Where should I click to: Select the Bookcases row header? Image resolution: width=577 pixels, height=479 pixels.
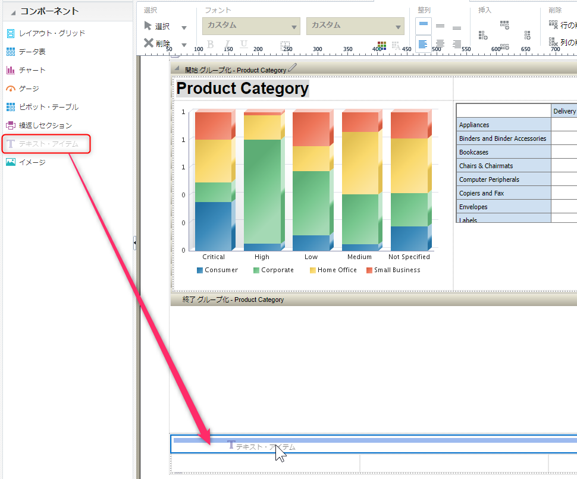pyautogui.click(x=503, y=152)
